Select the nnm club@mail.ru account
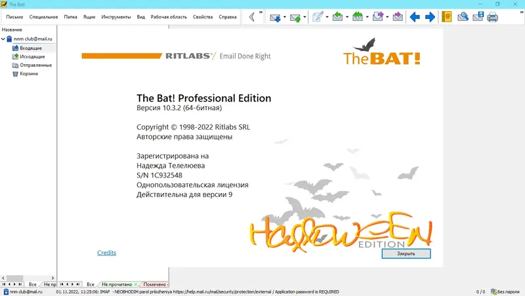 click(33, 39)
